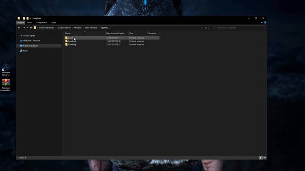Click the LocalLow row's Pasta de arquivos type
Screen dimensions: 305x171
click(x=137, y=41)
